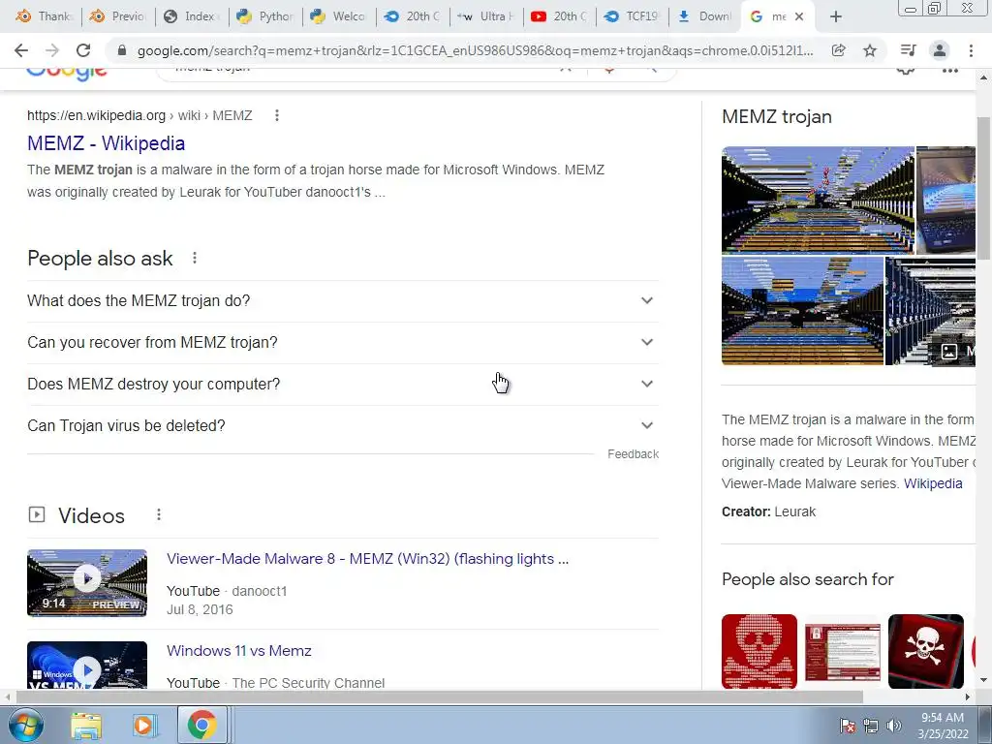Viewport: 992px width, 744px height.
Task: Expand 'Does MEMZ destroy your computer?'
Action: point(342,384)
